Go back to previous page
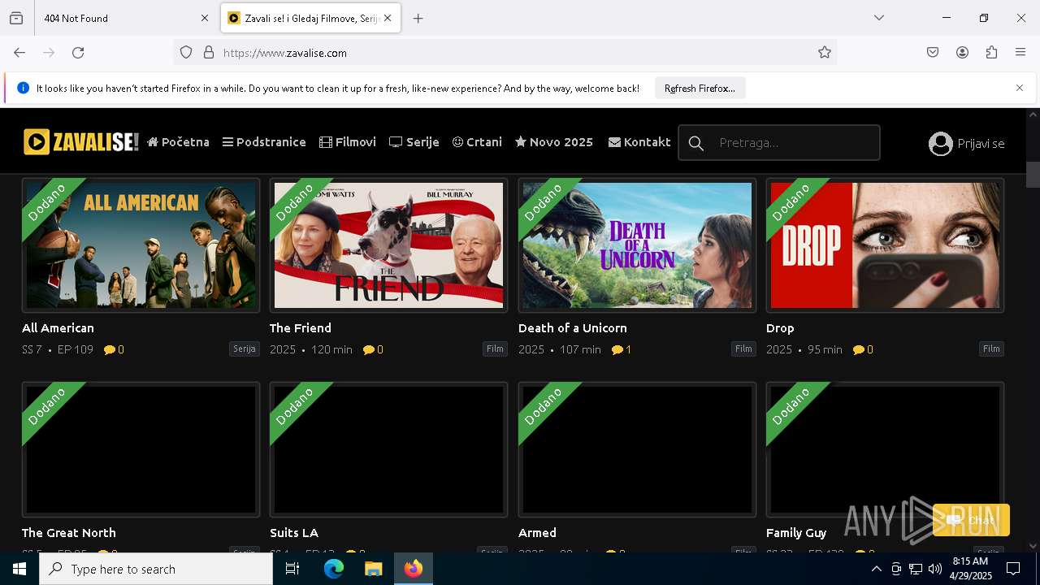 tap(19, 53)
